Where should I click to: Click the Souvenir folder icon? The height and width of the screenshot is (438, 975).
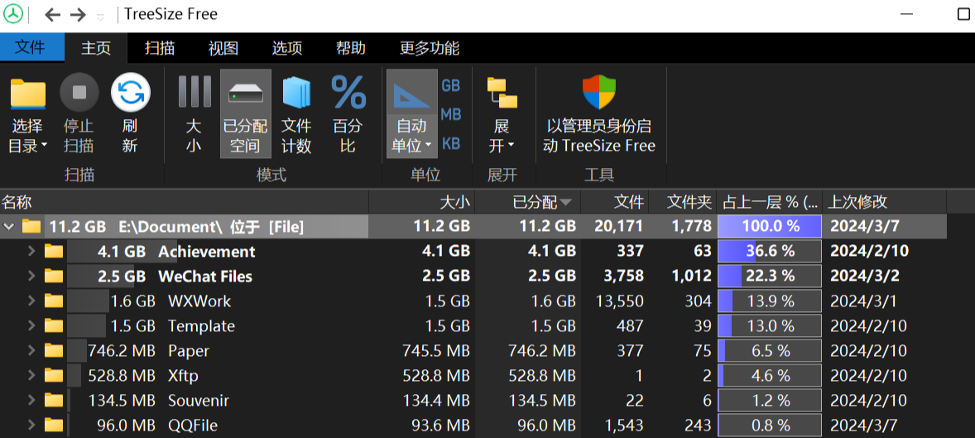coord(54,401)
